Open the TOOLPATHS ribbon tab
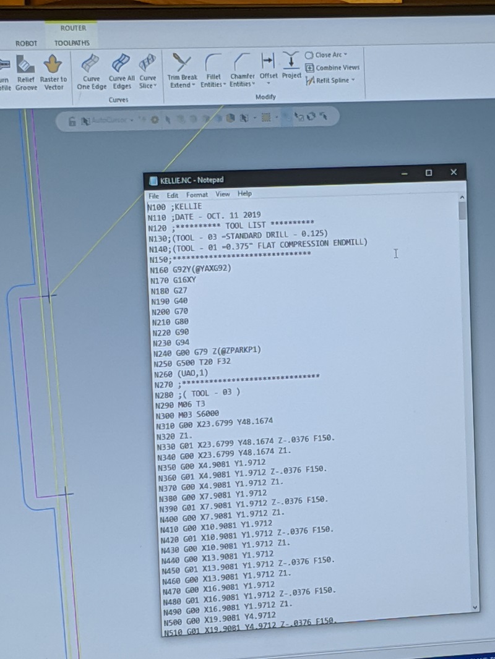The image size is (495, 659). tap(72, 43)
